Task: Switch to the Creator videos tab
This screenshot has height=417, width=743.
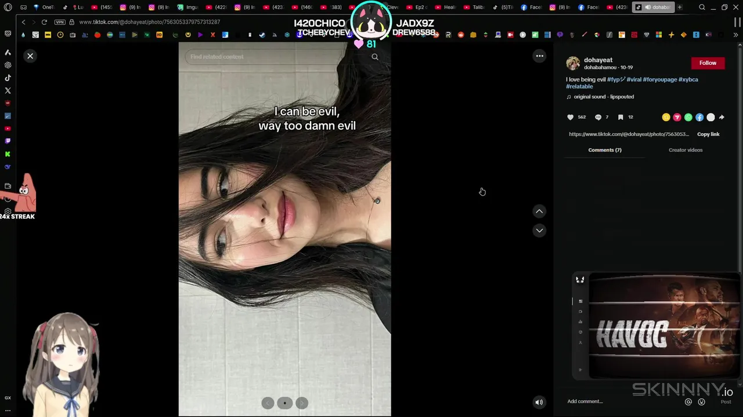Action: click(x=686, y=150)
